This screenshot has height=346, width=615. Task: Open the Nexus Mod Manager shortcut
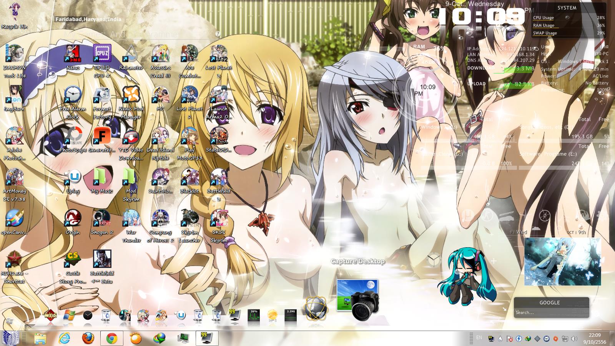(131, 102)
